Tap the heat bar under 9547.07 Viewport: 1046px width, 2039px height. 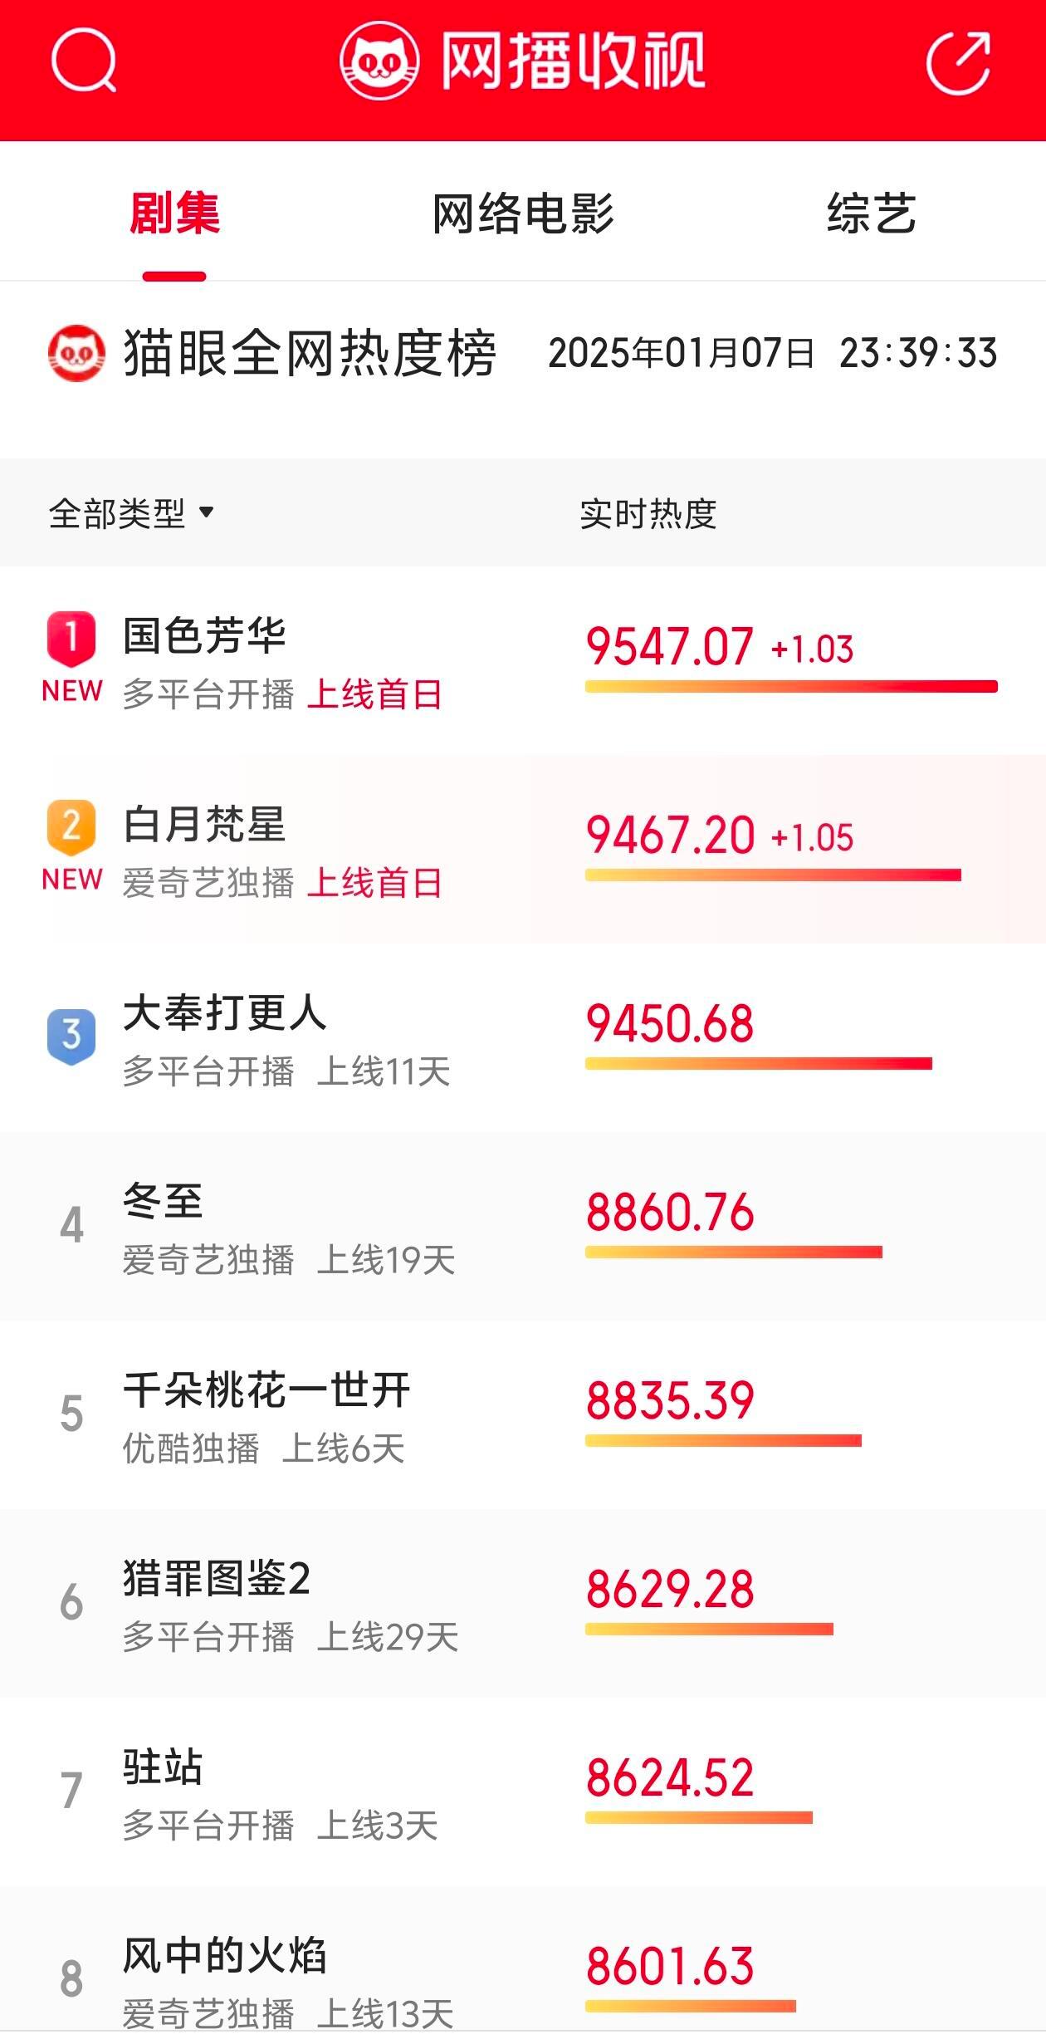[x=791, y=687]
